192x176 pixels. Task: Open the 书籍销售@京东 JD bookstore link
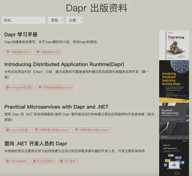click(18, 52)
